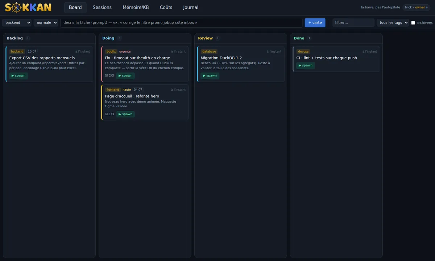Click into the filtrer search field
Image resolution: width=435 pixels, height=261 pixels.
pyautogui.click(x=353, y=22)
